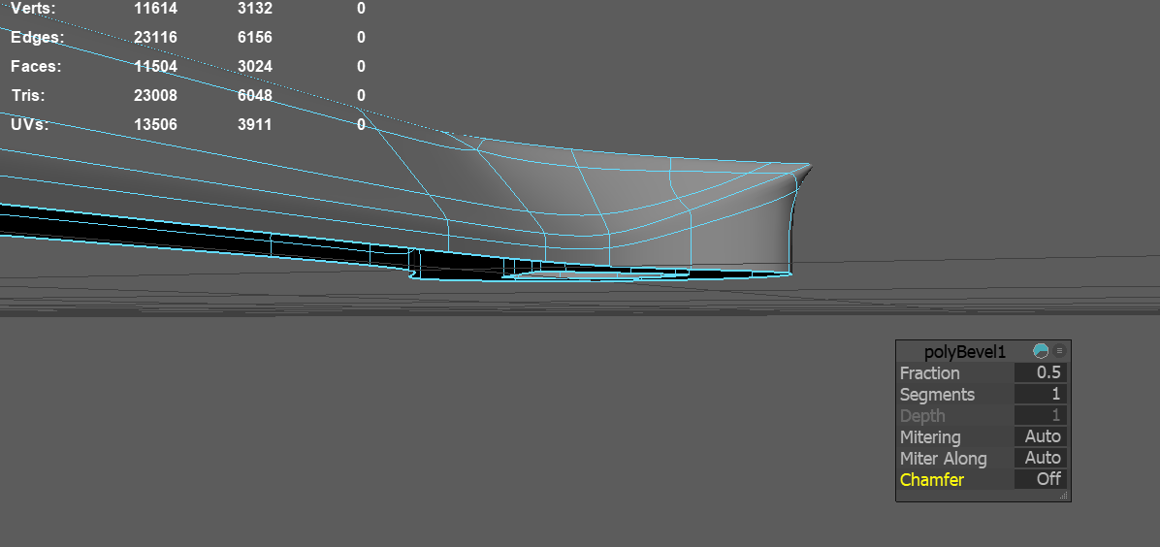
Task: Click the Verts total count 11614
Action: coord(155,9)
